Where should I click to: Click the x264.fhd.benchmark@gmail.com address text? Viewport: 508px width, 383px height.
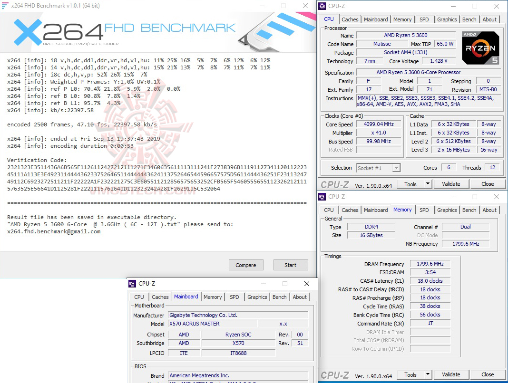pos(54,231)
